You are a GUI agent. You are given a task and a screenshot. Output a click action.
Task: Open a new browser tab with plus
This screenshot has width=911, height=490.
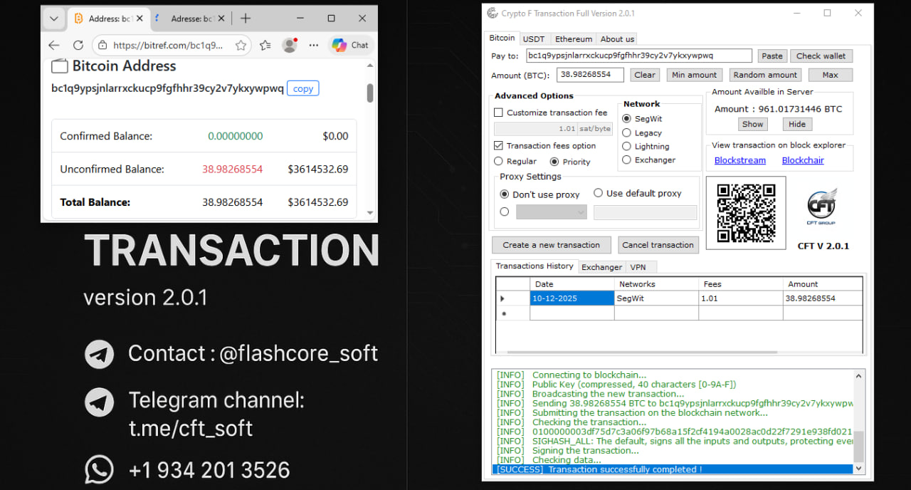click(x=246, y=19)
